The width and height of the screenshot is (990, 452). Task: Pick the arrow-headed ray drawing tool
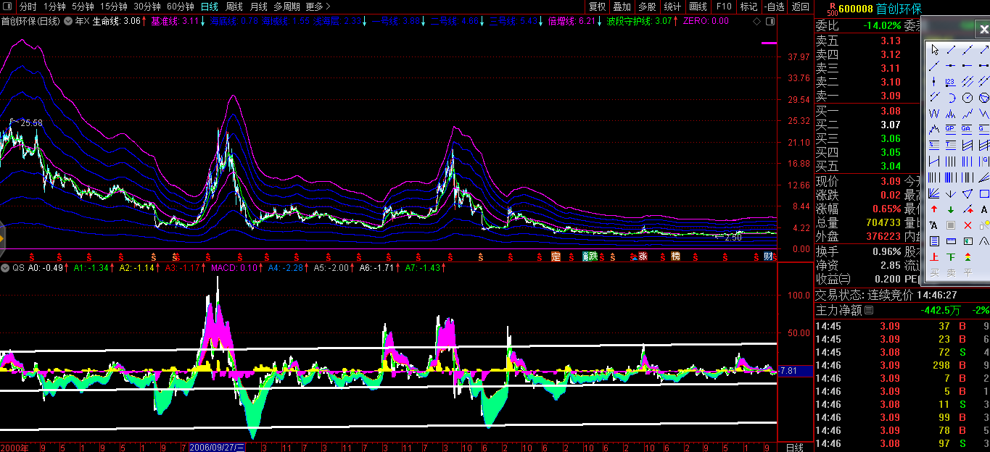point(984,50)
